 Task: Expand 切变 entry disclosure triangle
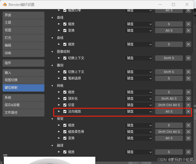tap(59, 105)
